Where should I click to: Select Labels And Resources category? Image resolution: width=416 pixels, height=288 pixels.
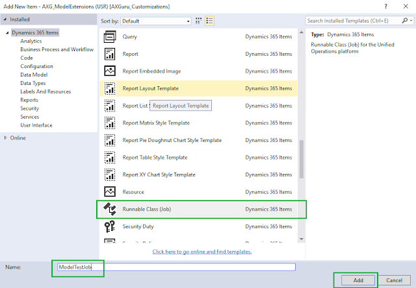[x=45, y=91]
